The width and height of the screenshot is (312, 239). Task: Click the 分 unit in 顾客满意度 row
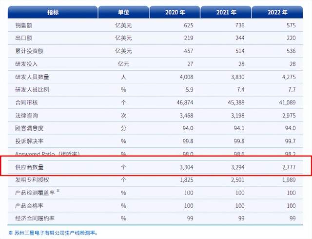pos(123,128)
